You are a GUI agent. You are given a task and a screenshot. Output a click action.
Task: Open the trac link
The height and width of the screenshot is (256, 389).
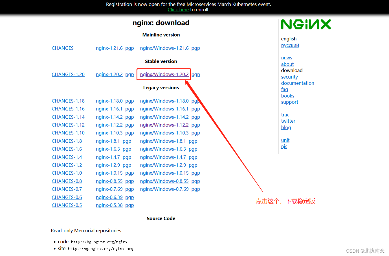(285, 115)
